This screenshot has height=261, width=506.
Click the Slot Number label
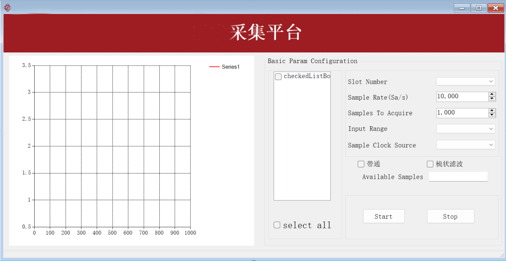pyautogui.click(x=368, y=82)
